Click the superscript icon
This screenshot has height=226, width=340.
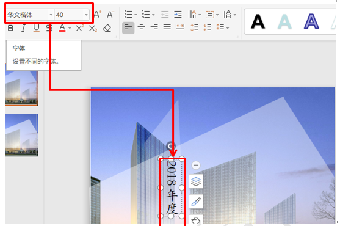coord(79,28)
